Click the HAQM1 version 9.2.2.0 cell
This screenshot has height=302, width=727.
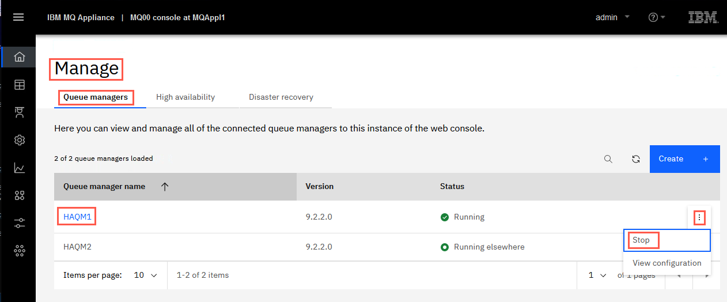tap(319, 217)
